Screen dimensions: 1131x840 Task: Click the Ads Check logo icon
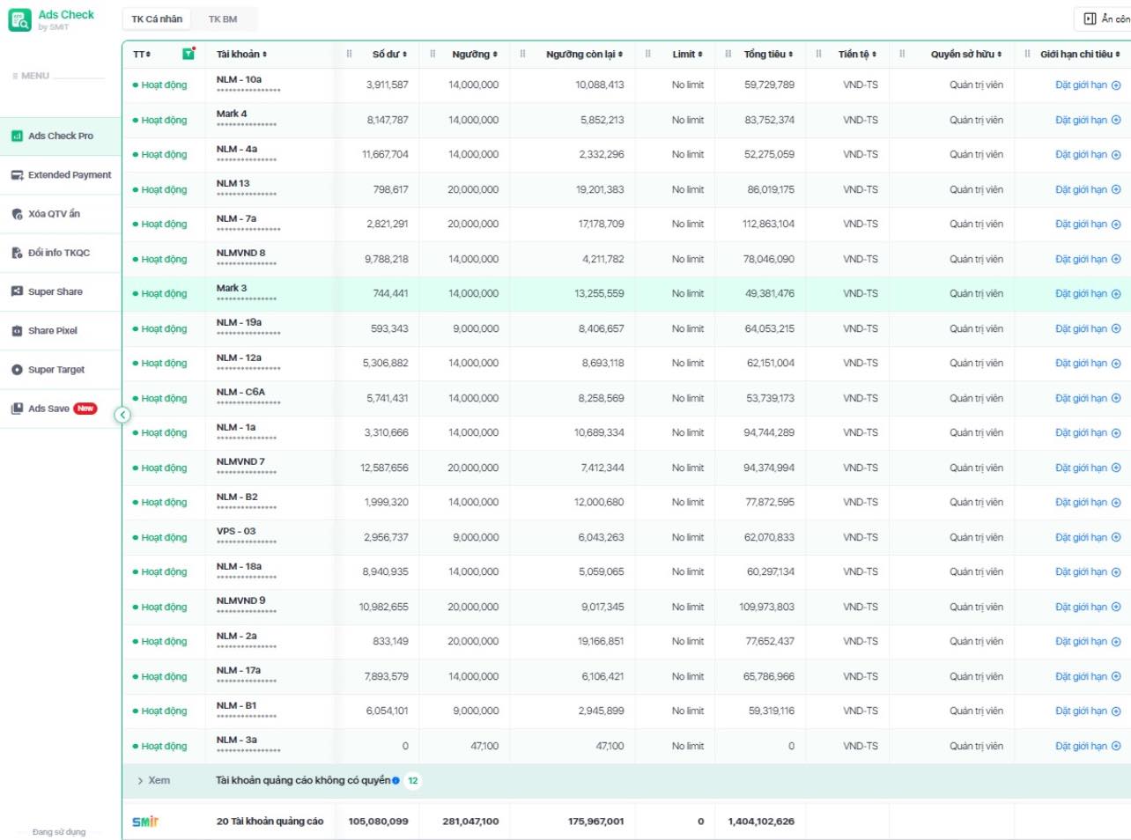19,20
